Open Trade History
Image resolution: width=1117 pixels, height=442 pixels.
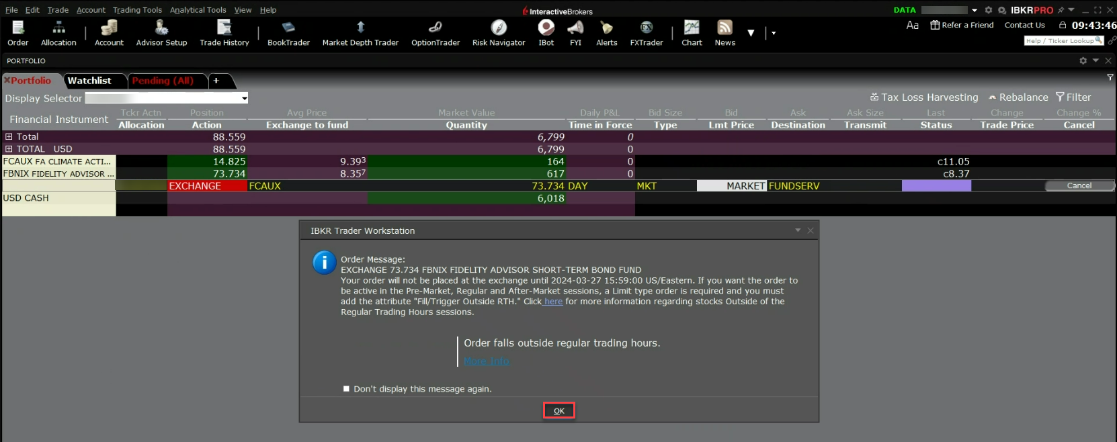[x=224, y=33]
